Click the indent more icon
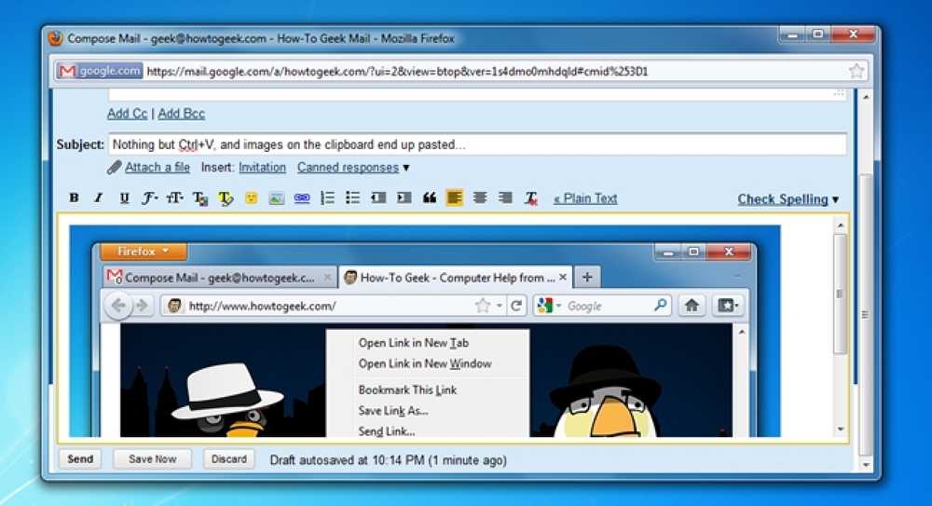 click(x=404, y=198)
